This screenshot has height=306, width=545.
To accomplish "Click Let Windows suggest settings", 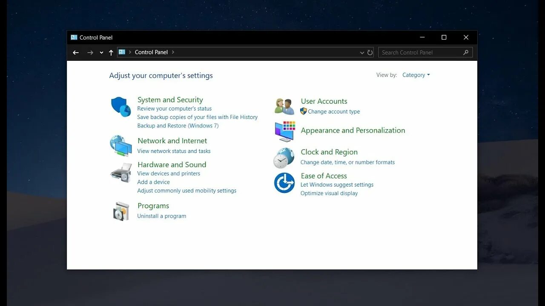I will 337,185.
